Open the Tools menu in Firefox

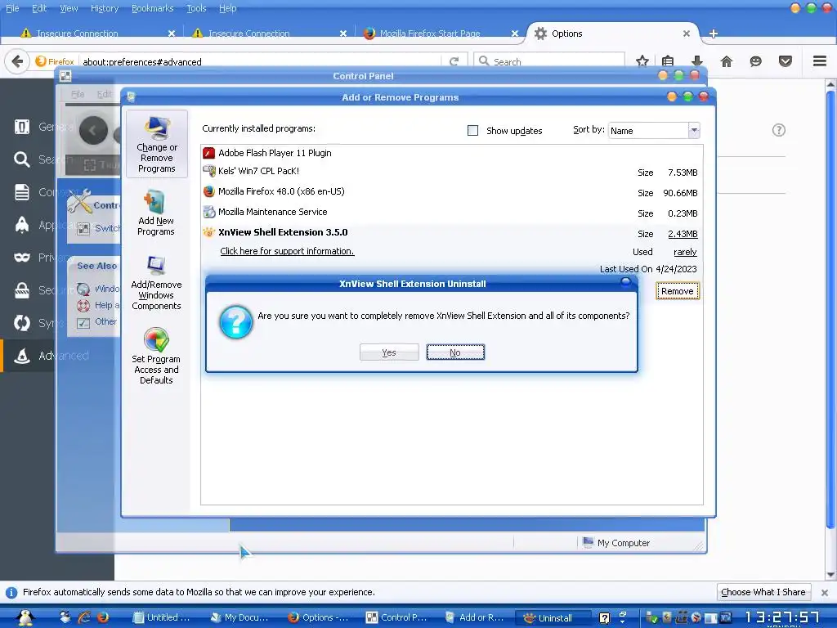tap(196, 8)
